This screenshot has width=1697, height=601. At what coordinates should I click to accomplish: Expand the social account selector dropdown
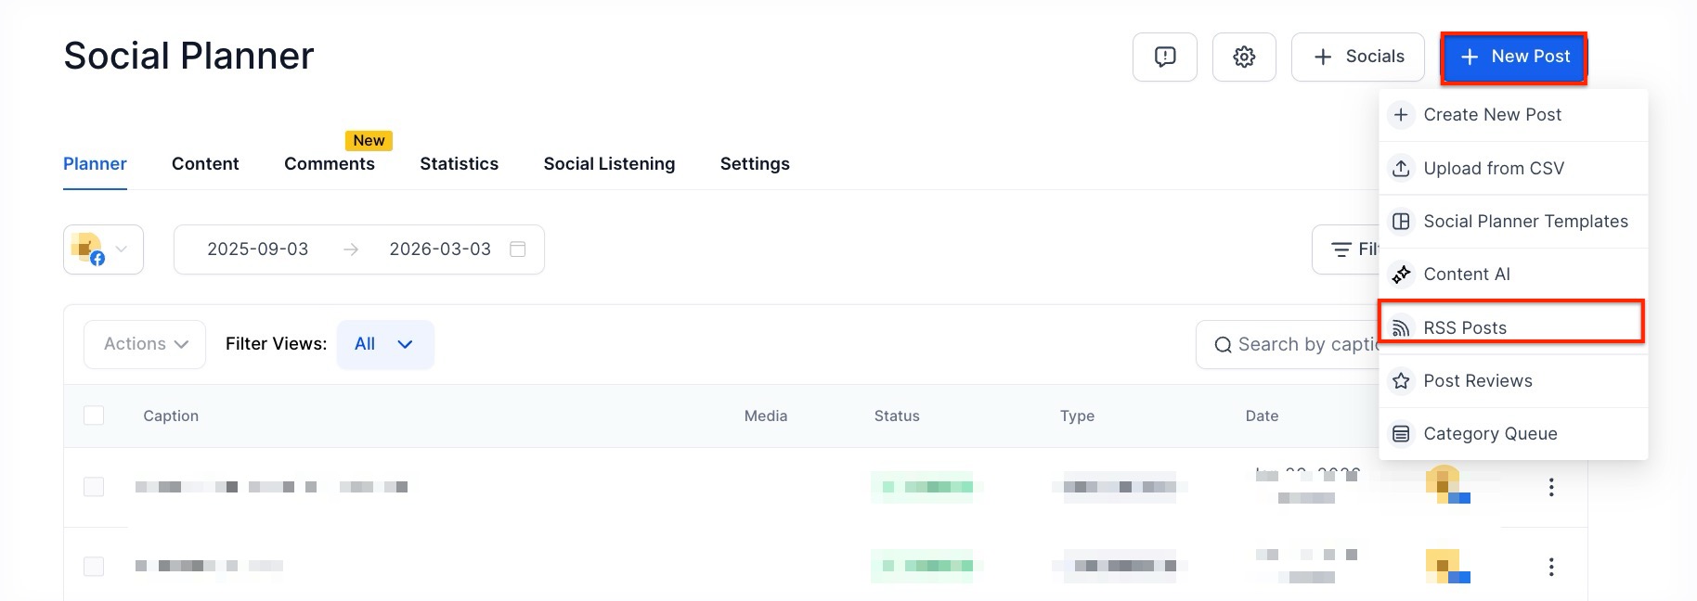(x=103, y=249)
